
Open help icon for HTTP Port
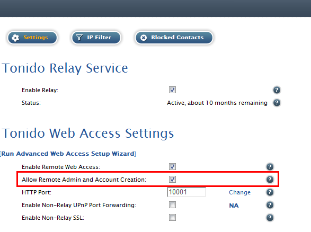point(270,192)
